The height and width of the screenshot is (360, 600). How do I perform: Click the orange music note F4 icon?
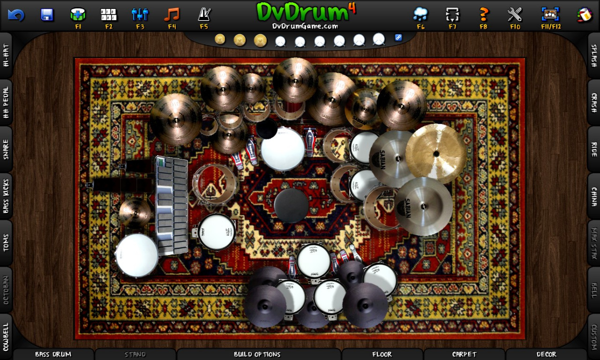(x=172, y=15)
